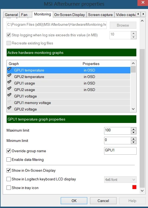Click the properties page scrollbar thumb
The height and width of the screenshot is (208, 148).
pos(142,118)
